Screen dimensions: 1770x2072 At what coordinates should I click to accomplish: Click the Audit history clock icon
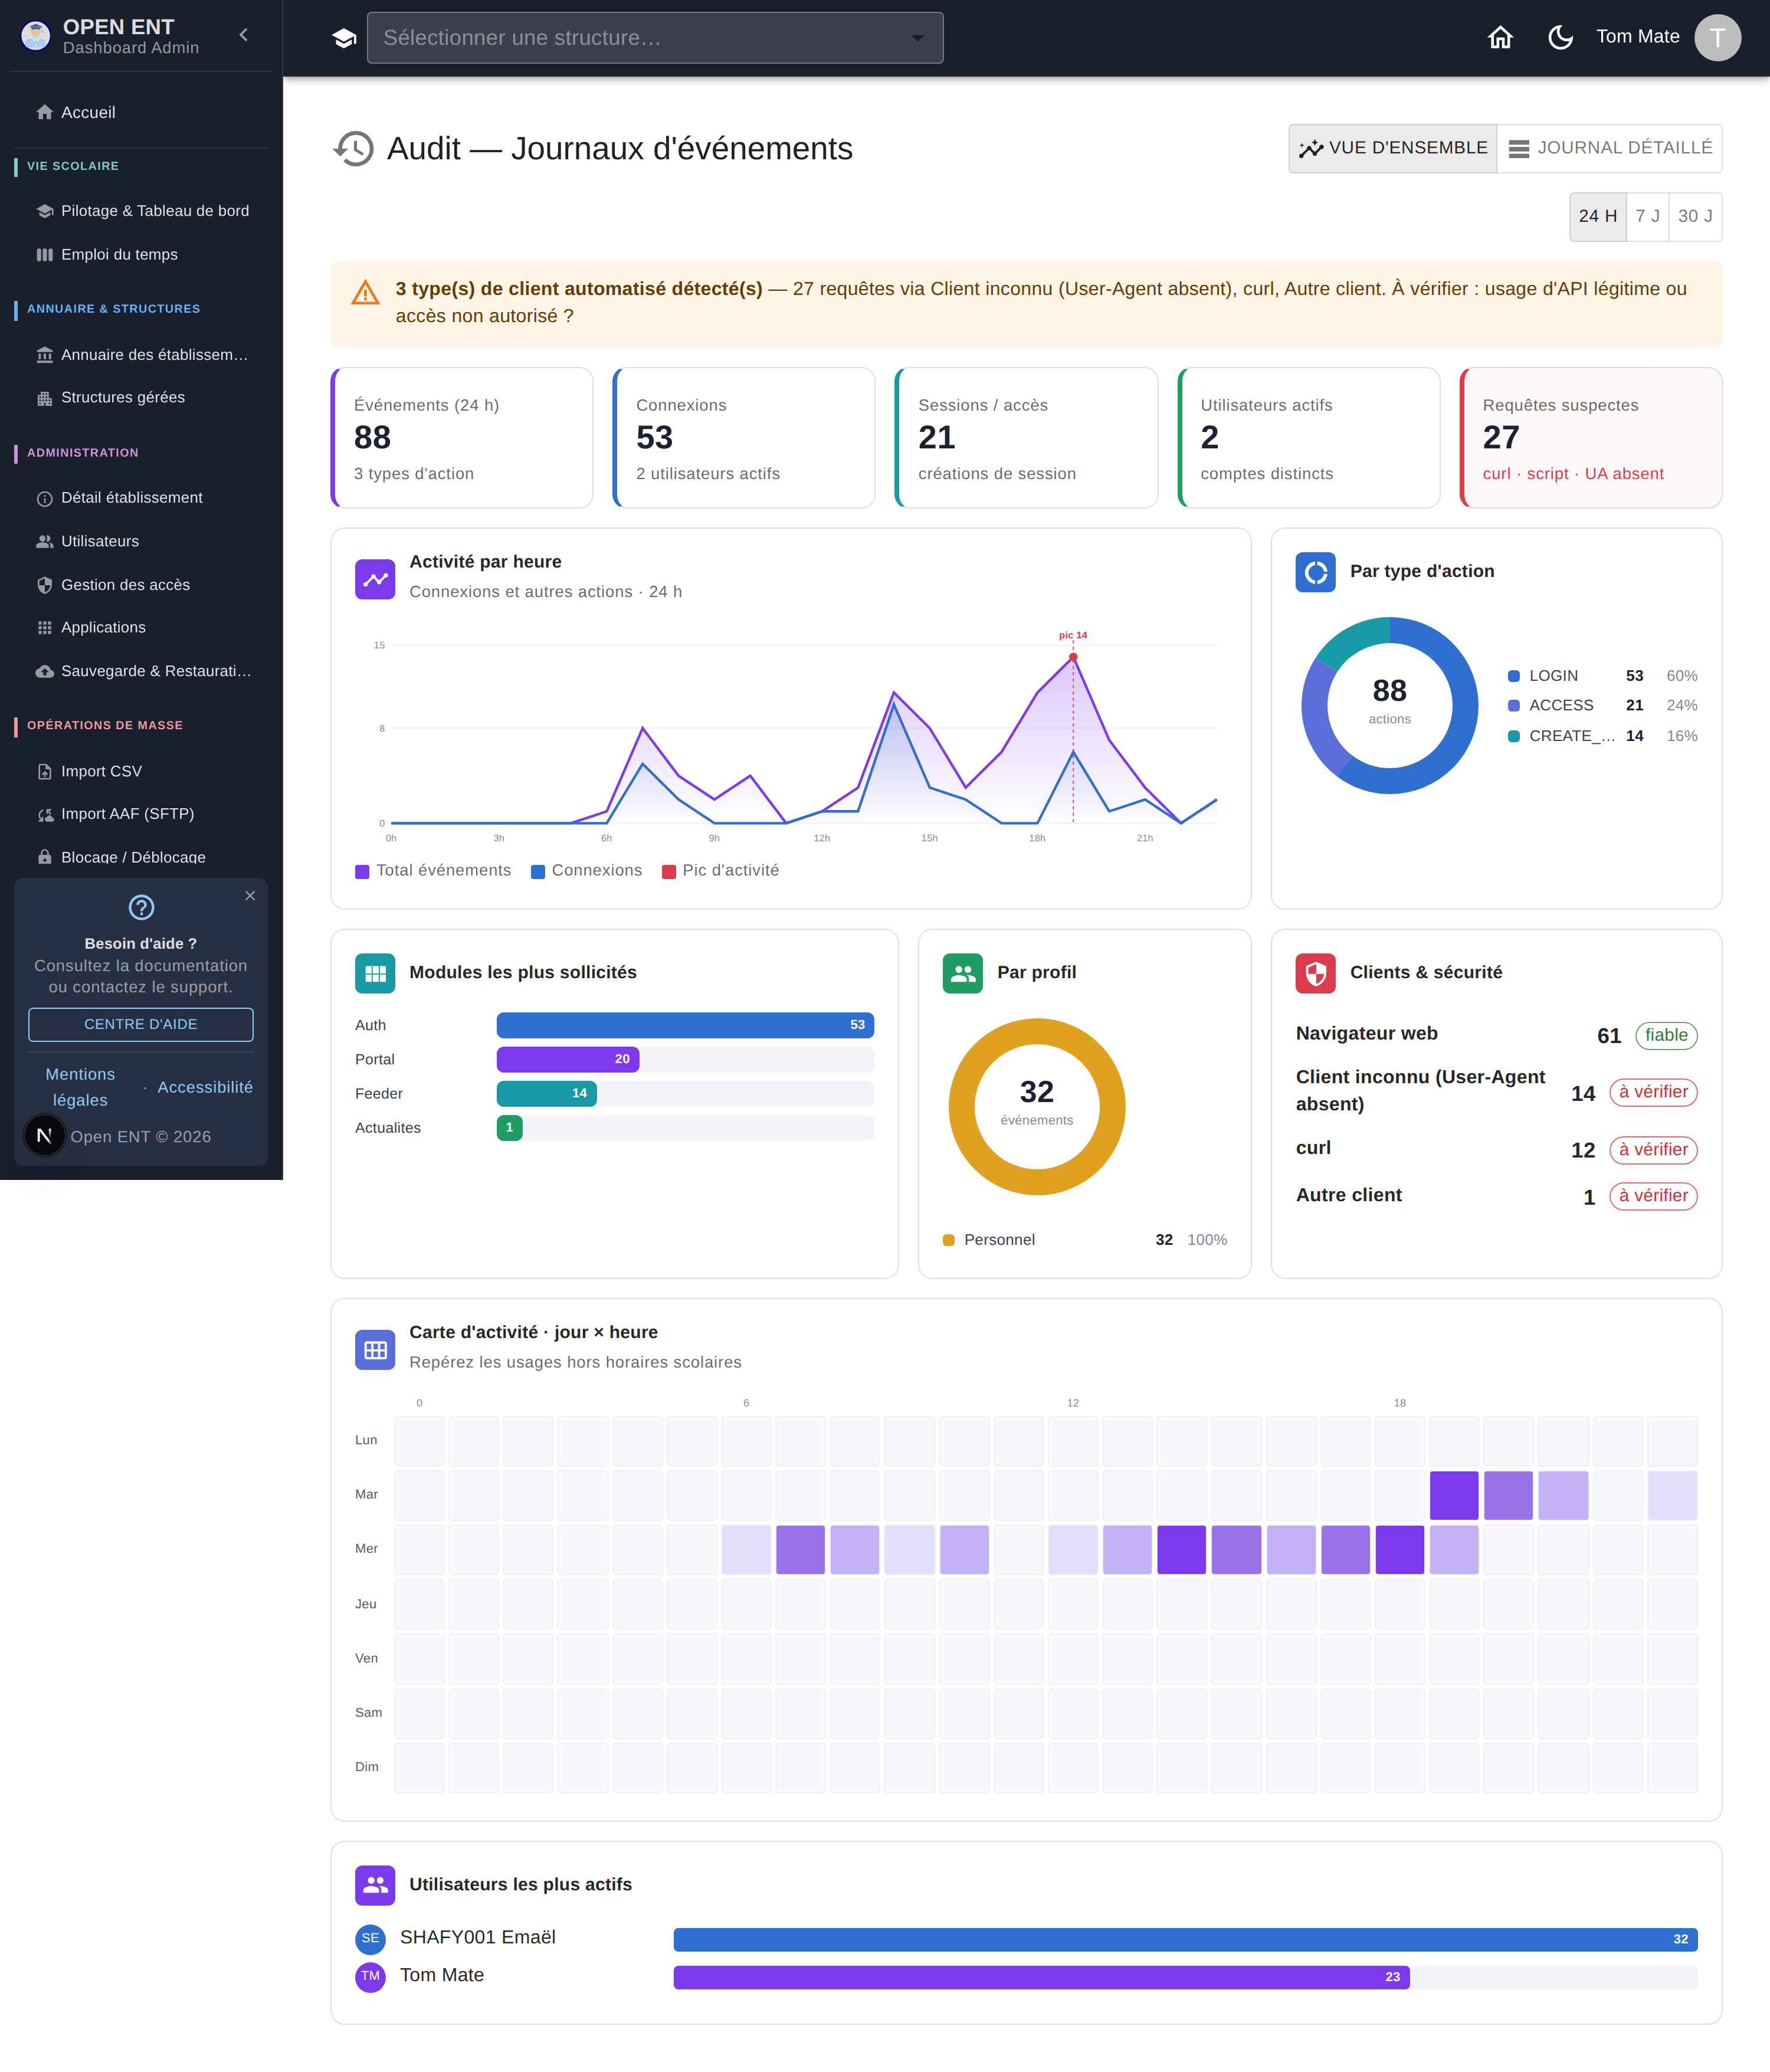click(353, 148)
